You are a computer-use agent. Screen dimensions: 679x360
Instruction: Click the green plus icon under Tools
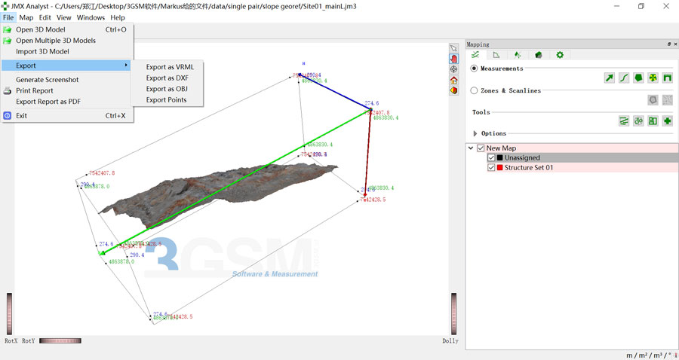coord(667,121)
